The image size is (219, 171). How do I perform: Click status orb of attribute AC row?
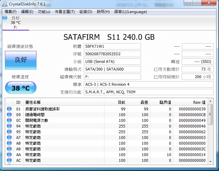click(9, 160)
